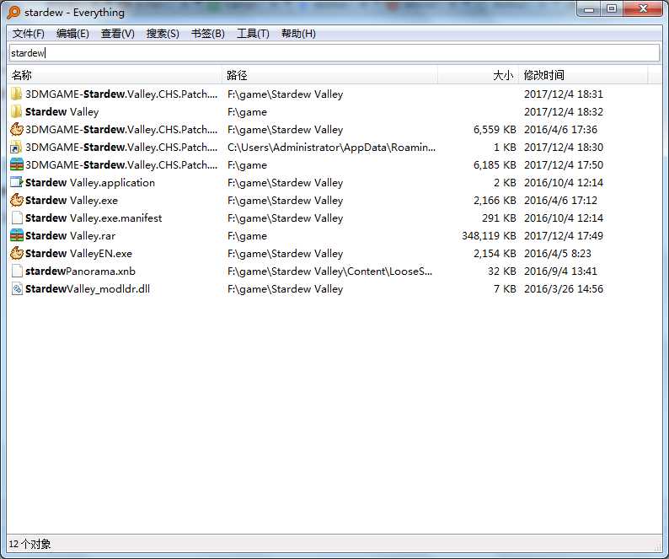Screen dimensions: 669x559
Task: Click the 2016/4/5 8:23 date cell
Action: (558, 254)
